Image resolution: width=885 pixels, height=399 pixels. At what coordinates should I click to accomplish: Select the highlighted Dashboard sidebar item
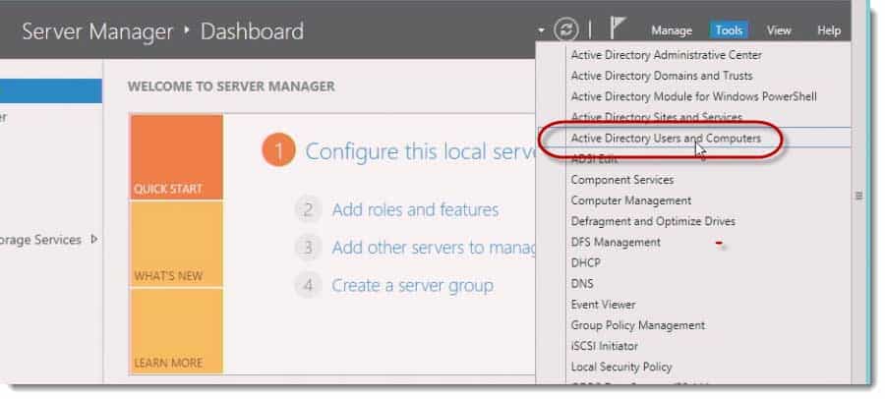pyautogui.click(x=51, y=90)
